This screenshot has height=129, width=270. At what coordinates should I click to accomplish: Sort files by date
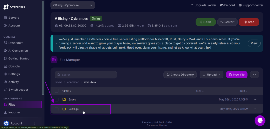pos(243,91)
